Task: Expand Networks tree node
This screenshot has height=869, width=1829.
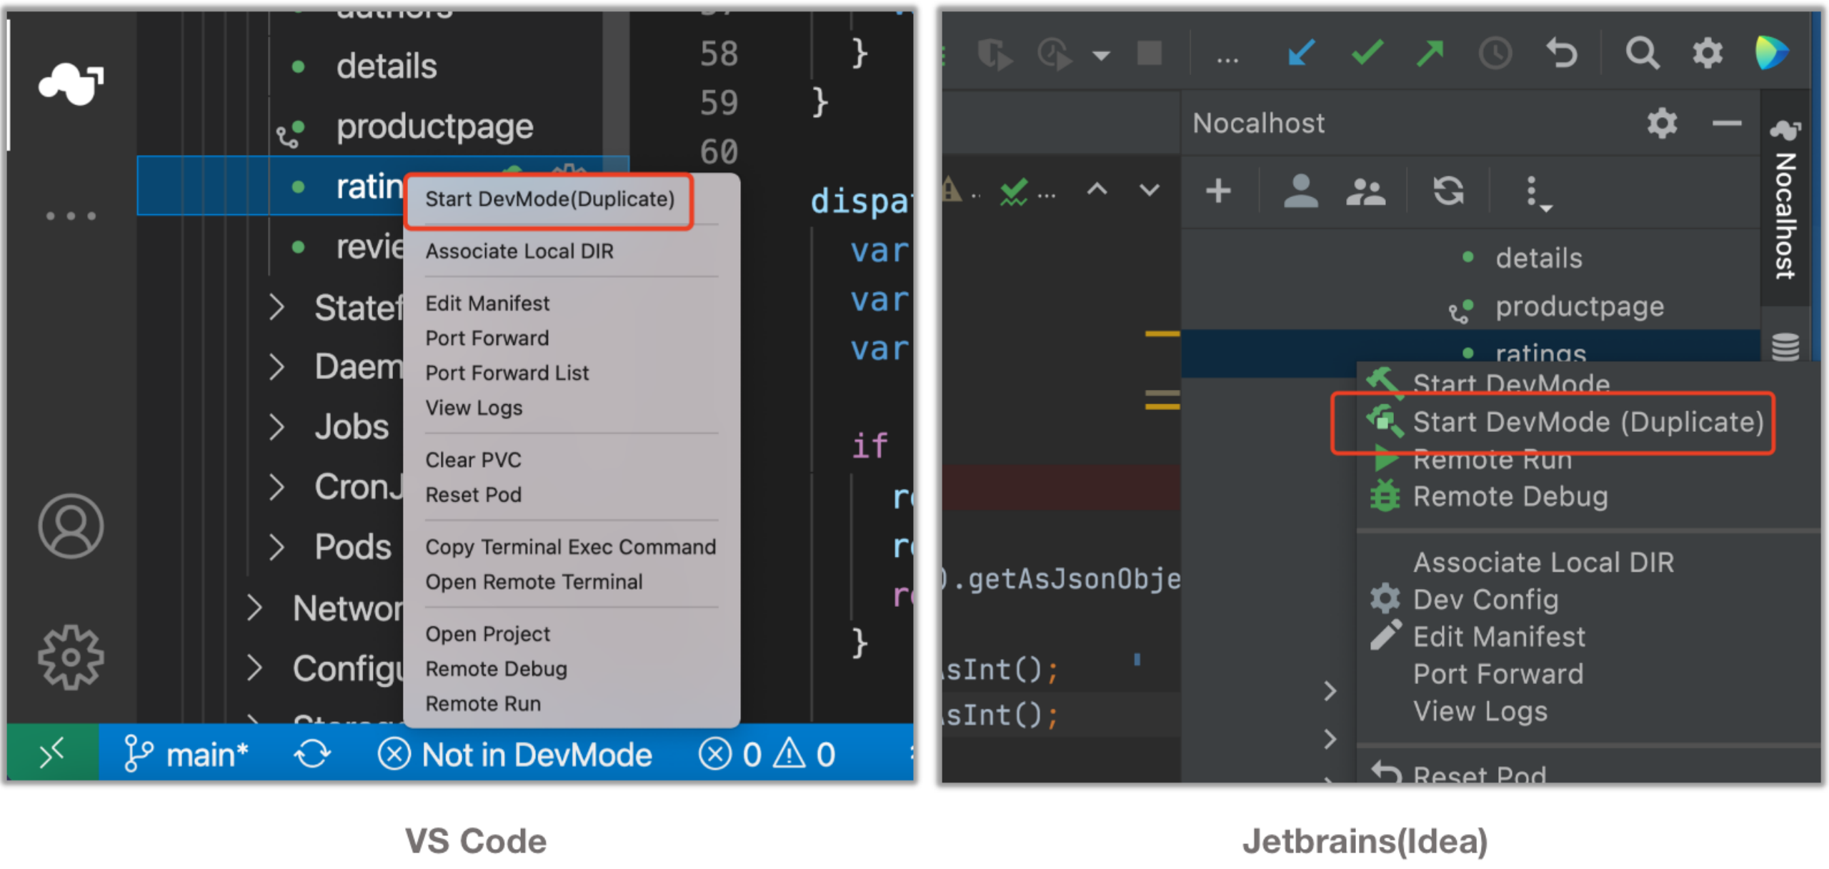Action: [254, 608]
